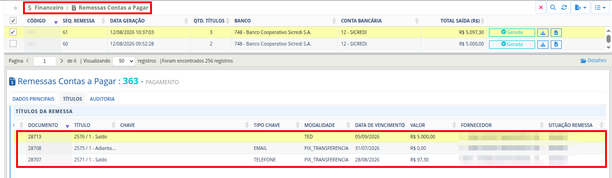Open the document icon for remessa 60
This screenshot has width=612, height=178.
point(556,44)
